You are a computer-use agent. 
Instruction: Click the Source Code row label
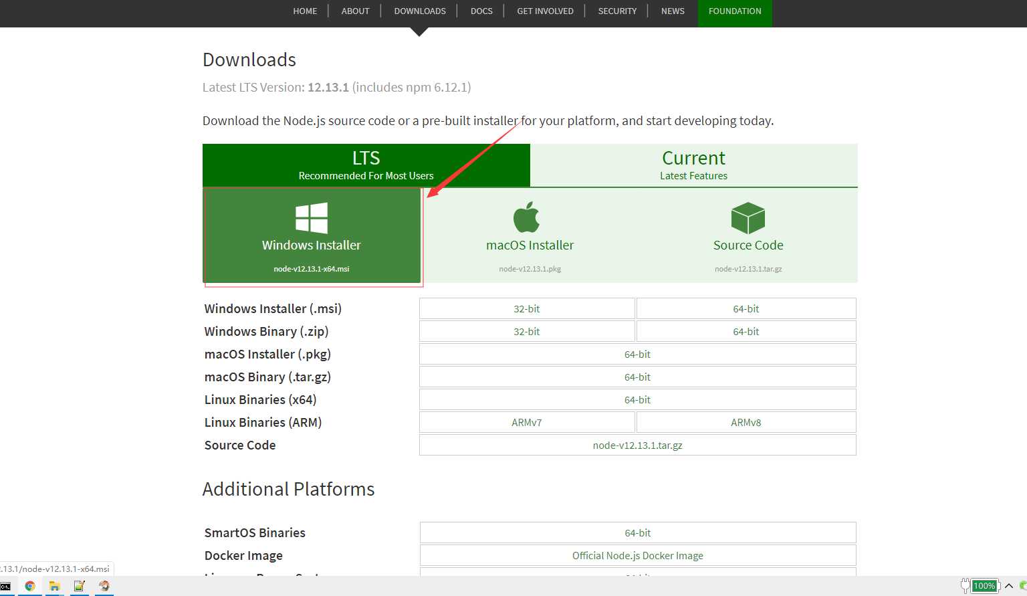point(240,445)
